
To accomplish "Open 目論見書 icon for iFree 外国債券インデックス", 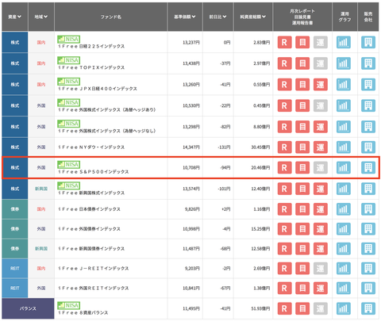I will pos(302,229).
